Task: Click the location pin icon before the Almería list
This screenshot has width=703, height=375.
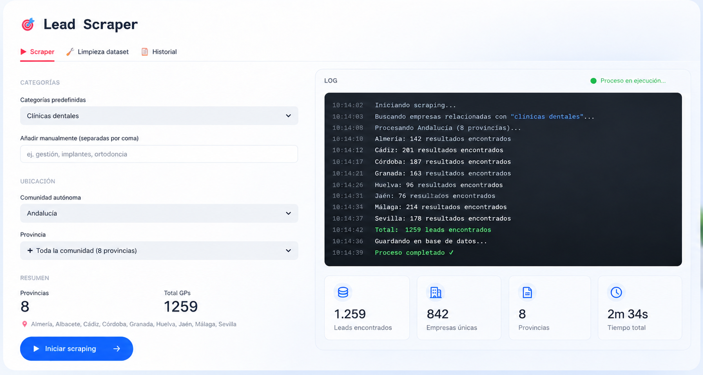Action: click(25, 324)
